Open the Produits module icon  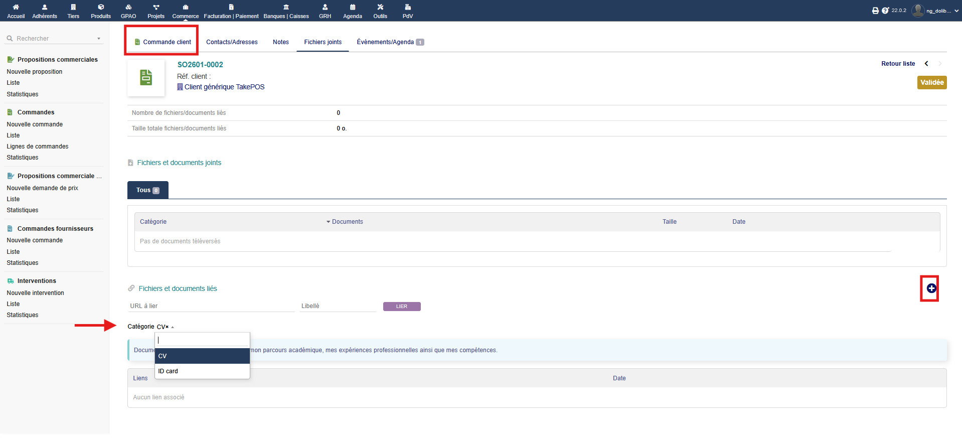click(101, 7)
